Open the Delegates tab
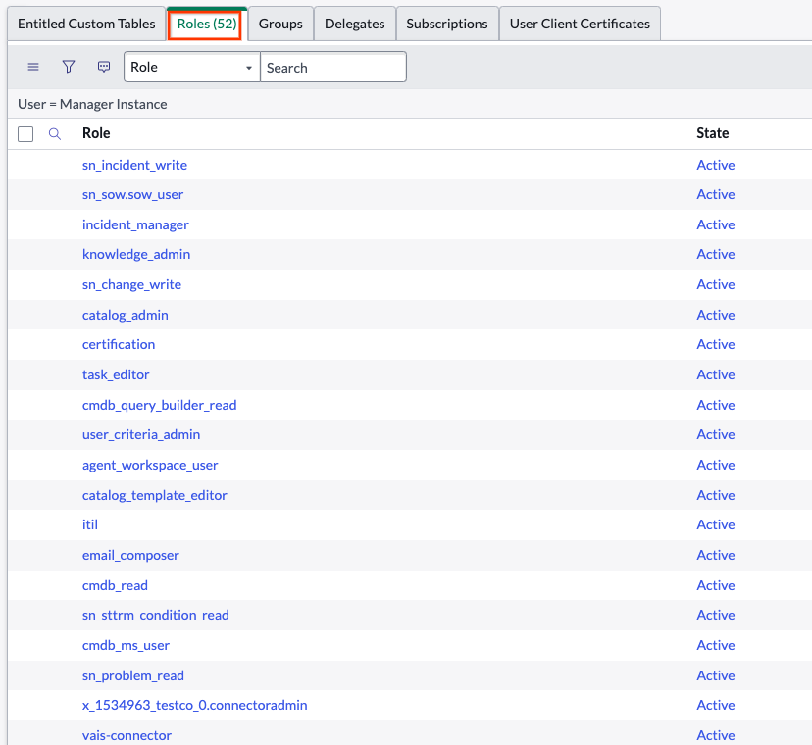The image size is (812, 745). click(x=354, y=24)
